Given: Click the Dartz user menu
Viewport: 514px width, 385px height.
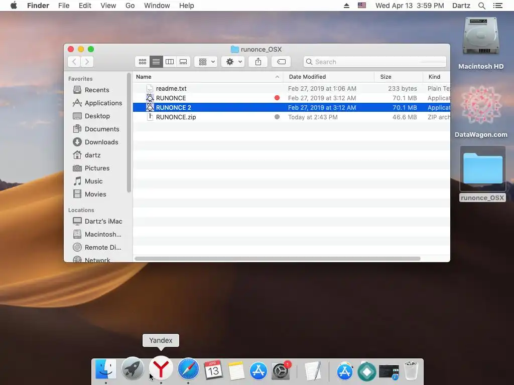Looking at the screenshot, I should pos(461,6).
